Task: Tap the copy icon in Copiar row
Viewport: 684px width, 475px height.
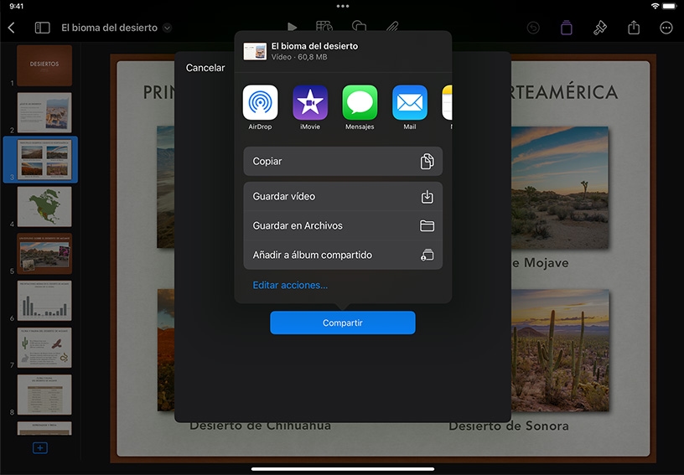Action: (x=427, y=161)
